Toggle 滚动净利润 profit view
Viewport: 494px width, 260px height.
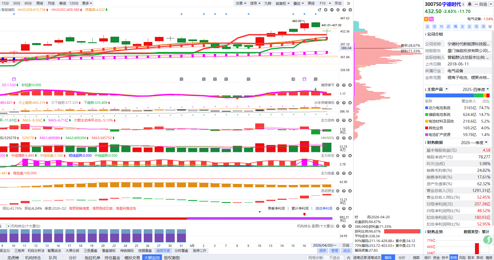324,209
